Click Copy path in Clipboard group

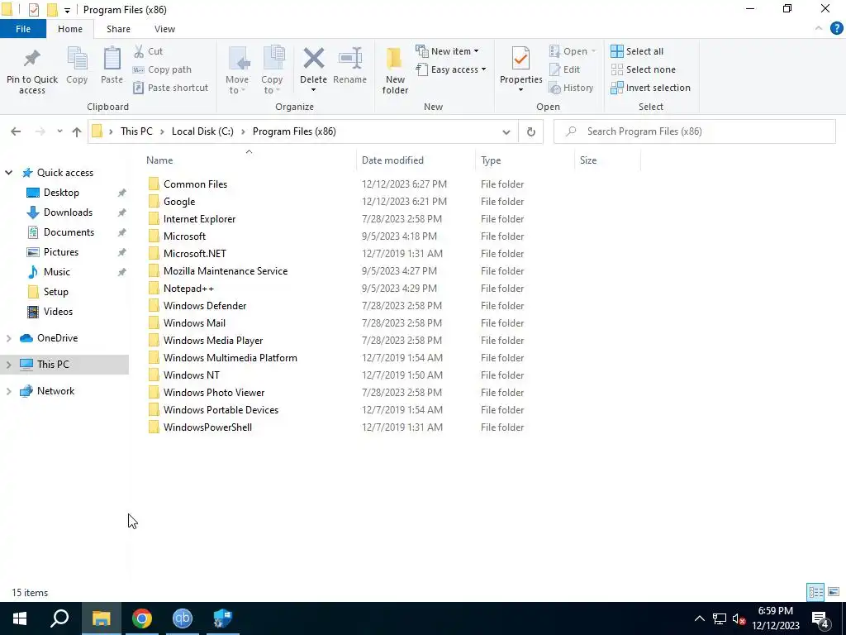click(162, 69)
